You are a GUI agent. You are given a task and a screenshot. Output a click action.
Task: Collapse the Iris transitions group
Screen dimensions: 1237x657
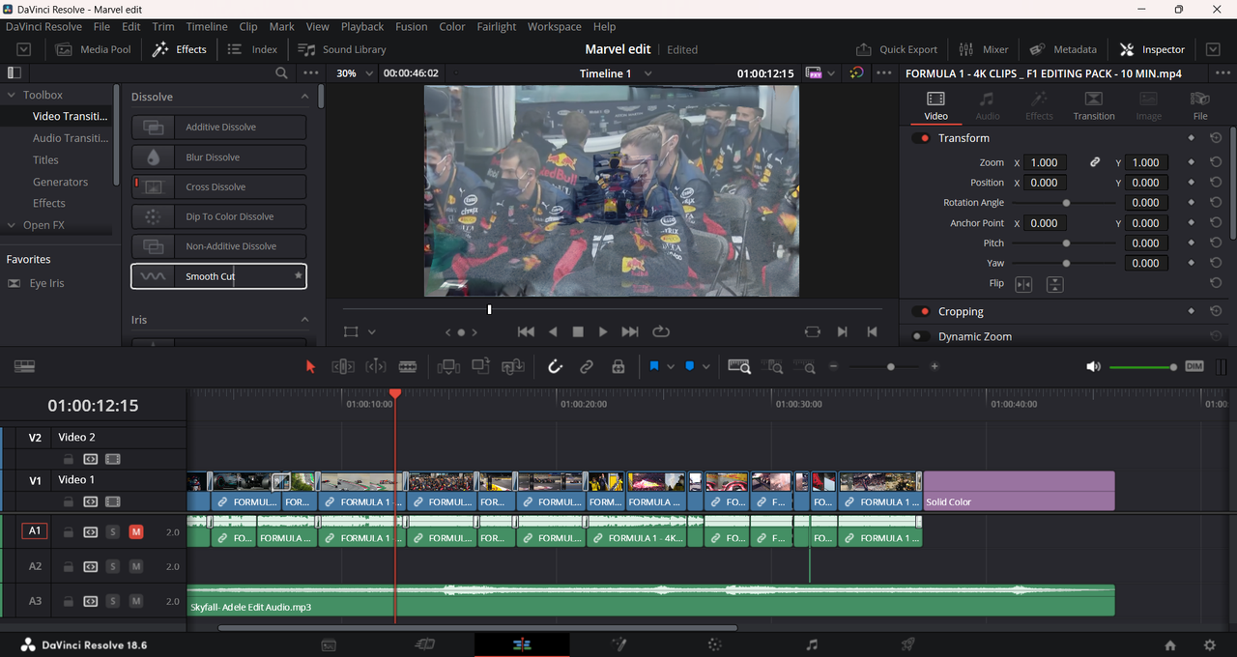(x=305, y=320)
